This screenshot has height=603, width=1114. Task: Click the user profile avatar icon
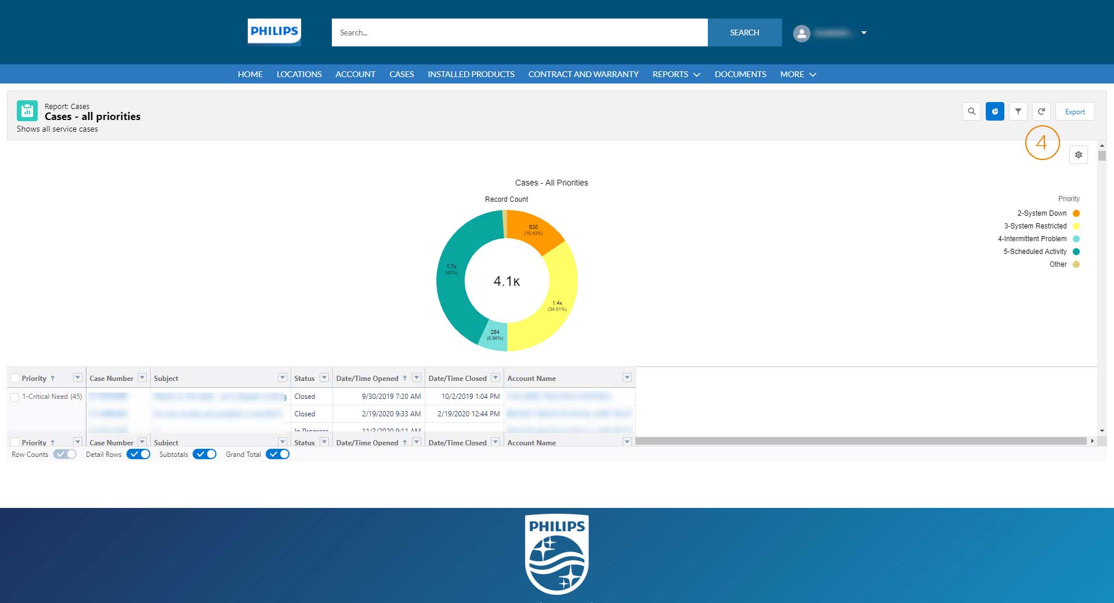click(x=801, y=33)
